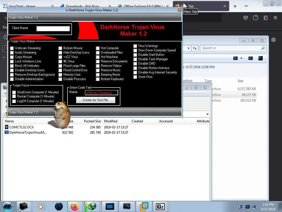Open new Firefox tab with plus
Screen dimensions: 282x212
click(235, 6)
